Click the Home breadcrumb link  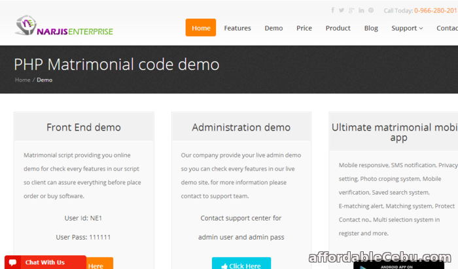(22, 80)
